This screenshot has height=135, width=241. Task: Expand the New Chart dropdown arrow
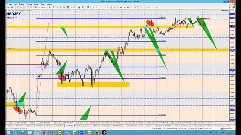coord(10,7)
